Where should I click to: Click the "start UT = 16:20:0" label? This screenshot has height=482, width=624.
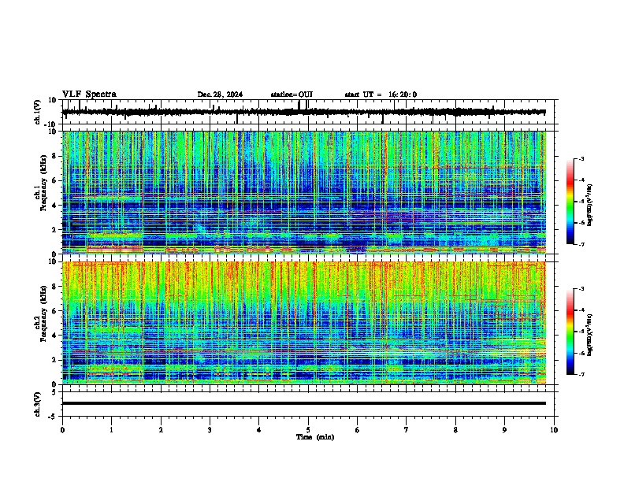point(381,95)
